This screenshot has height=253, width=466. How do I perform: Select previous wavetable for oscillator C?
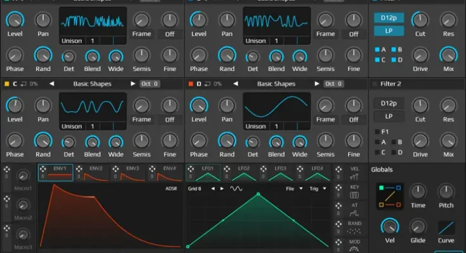[x=52, y=83]
